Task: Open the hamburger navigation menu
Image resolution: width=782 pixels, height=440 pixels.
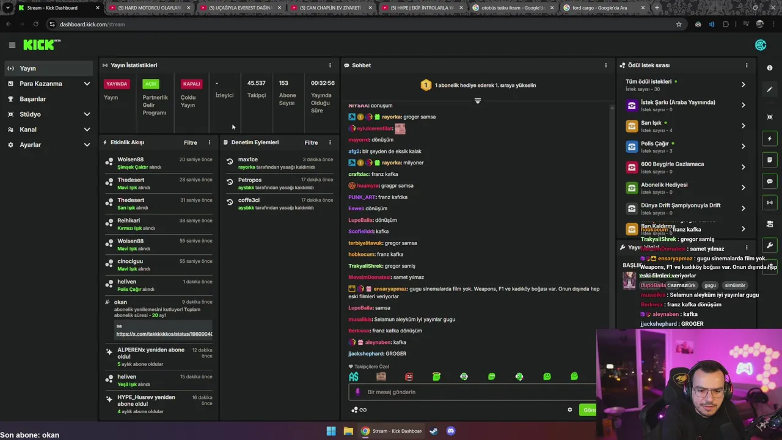Action: (x=12, y=45)
